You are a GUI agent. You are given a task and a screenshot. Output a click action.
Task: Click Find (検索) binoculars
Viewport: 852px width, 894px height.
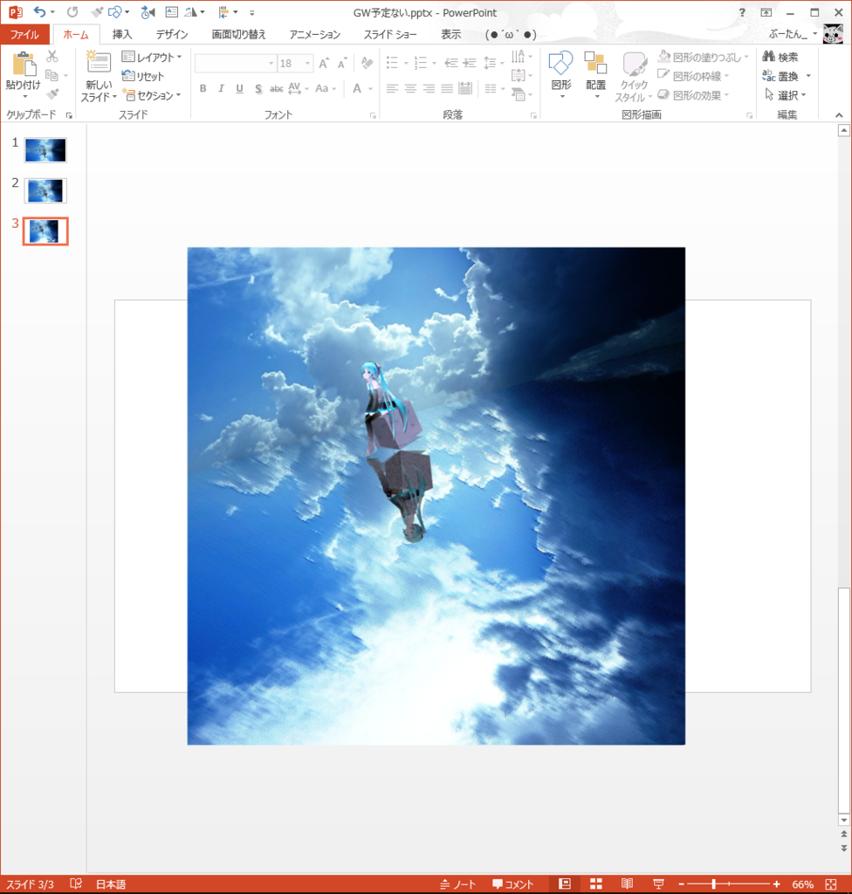click(780, 57)
